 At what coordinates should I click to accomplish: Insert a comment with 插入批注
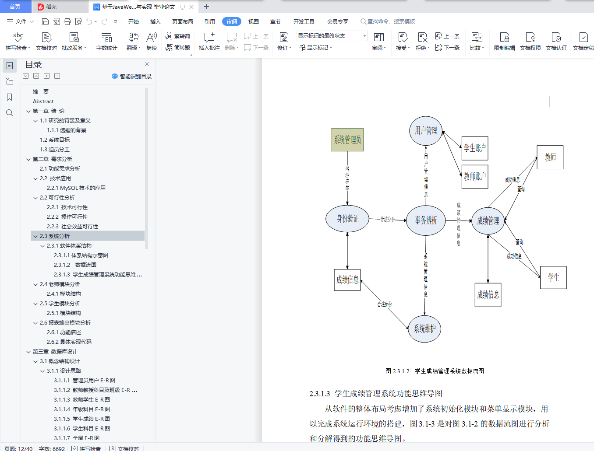coord(209,42)
